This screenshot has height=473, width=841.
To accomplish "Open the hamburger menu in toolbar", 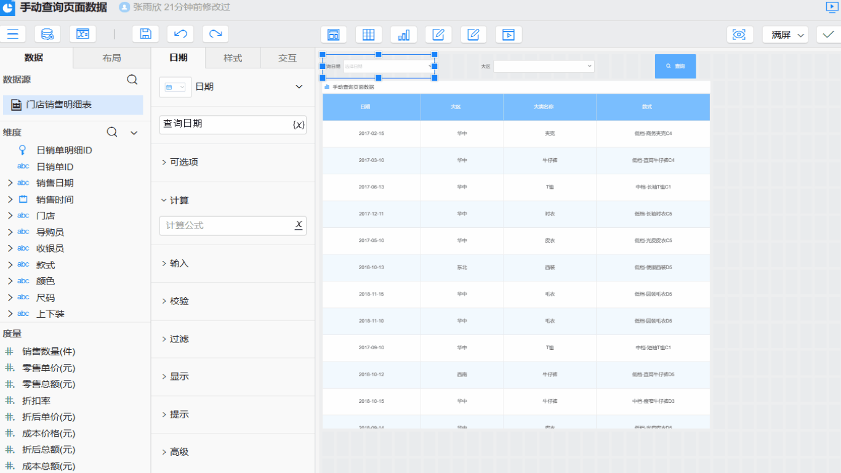I will coord(13,34).
